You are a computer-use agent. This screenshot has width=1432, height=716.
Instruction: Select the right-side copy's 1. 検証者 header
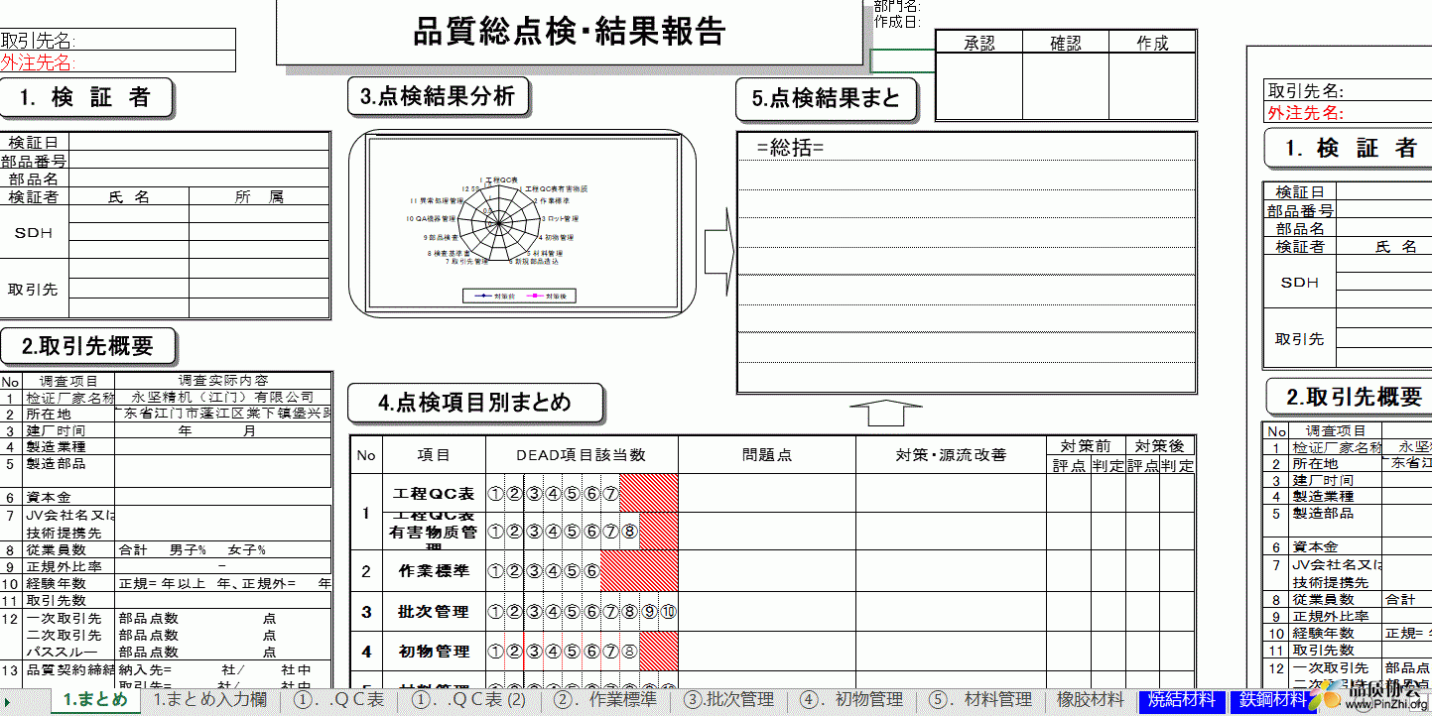[1349, 148]
